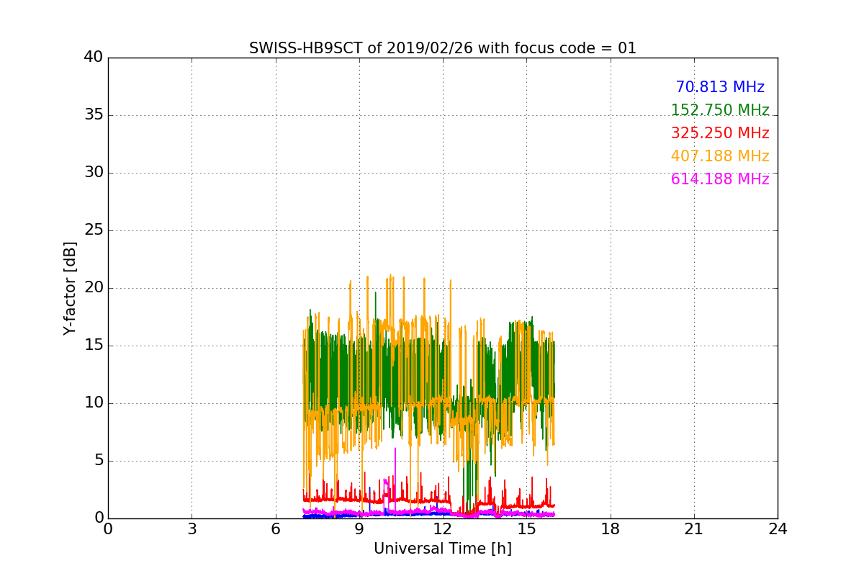
Task: Click the 35 tick label on y-axis
Action: [94, 115]
